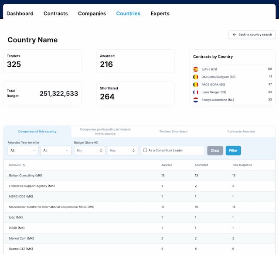Click the gray Clear button
Viewport: 279px width, 254px height.
point(215,150)
